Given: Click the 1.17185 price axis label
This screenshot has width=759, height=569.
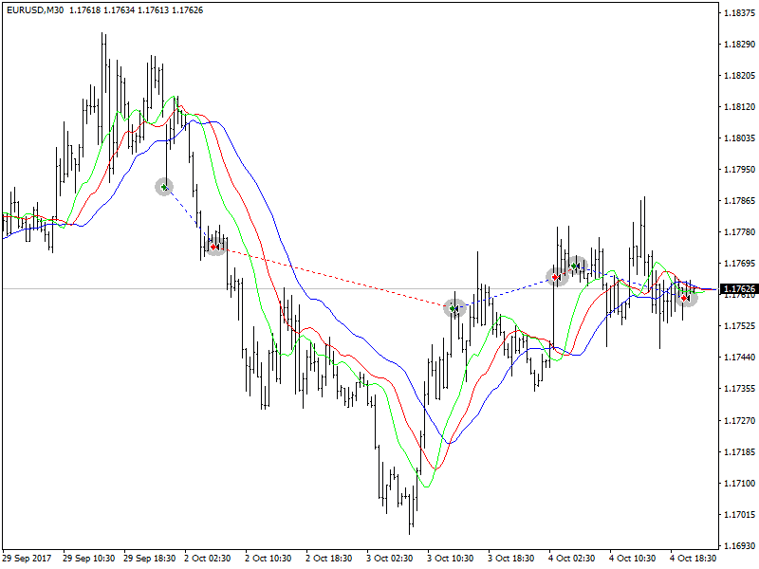Looking at the screenshot, I should coord(738,452).
